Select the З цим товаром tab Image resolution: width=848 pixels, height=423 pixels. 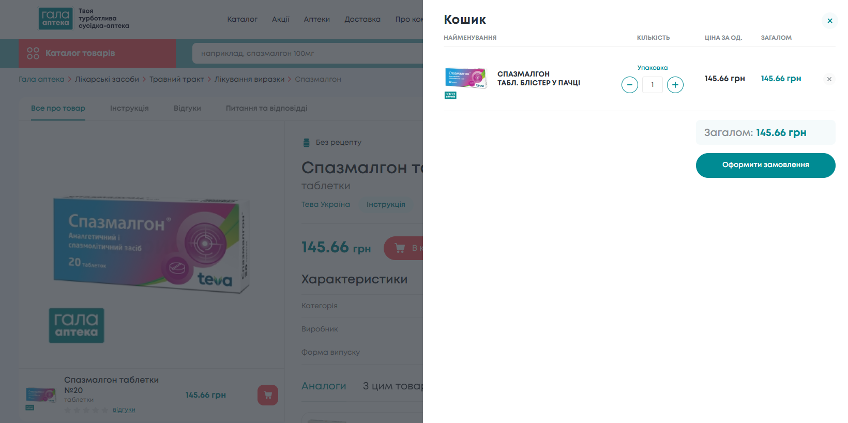393,386
